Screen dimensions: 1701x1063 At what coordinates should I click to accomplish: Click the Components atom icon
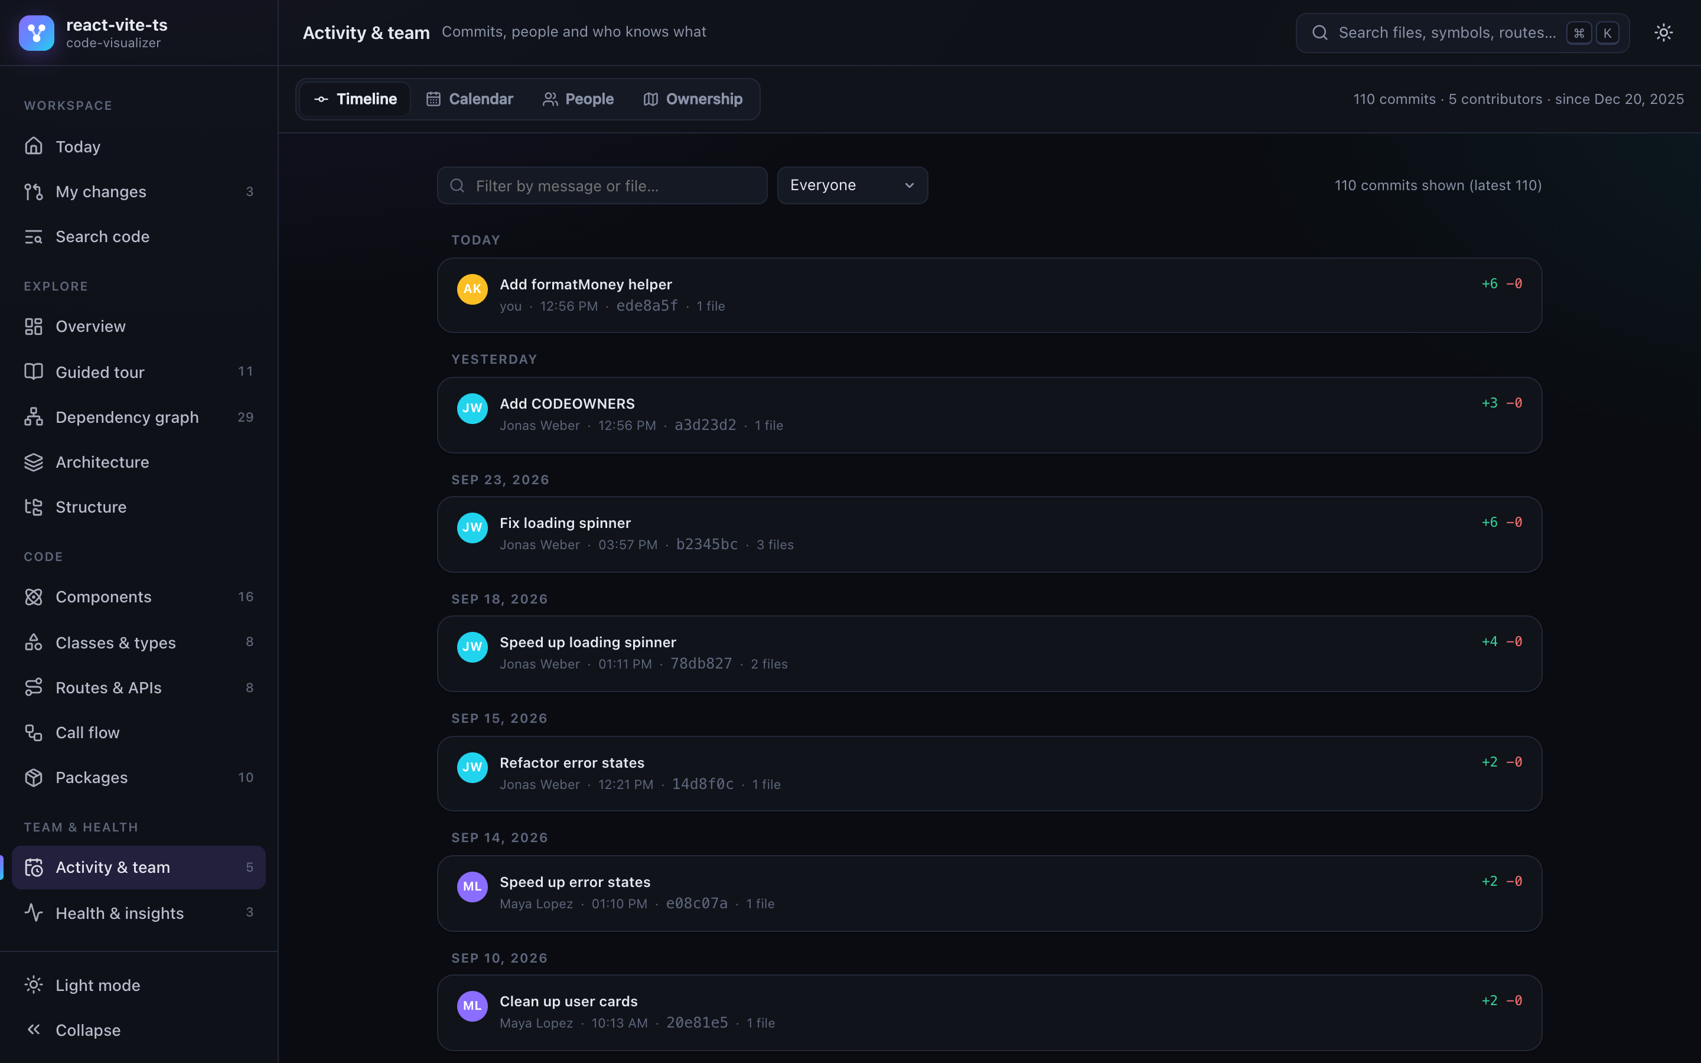34,597
